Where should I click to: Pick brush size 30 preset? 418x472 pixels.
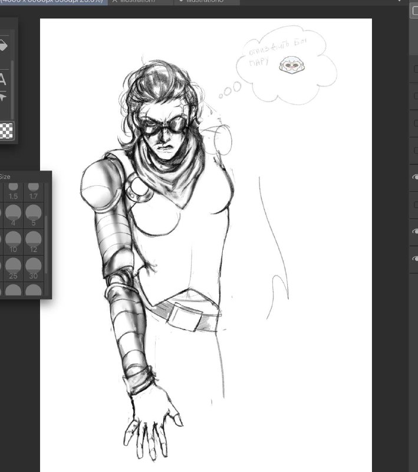[x=34, y=268]
